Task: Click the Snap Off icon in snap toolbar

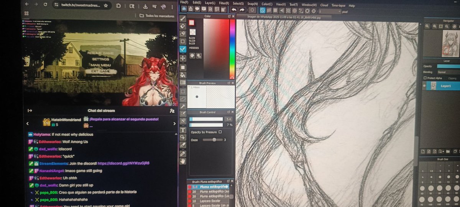Action: pyautogui.click(x=263, y=10)
